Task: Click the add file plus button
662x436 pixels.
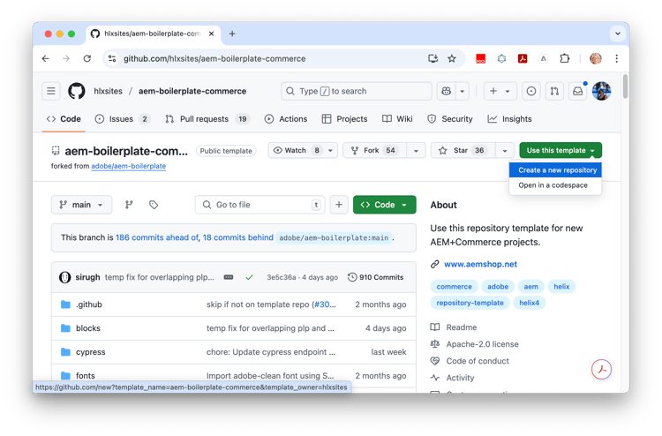Action: tap(339, 205)
